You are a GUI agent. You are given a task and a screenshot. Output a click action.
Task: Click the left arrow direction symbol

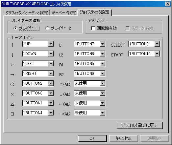point(12,65)
